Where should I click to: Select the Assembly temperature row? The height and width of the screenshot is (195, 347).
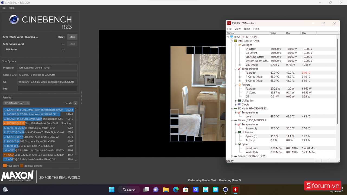click(281, 128)
